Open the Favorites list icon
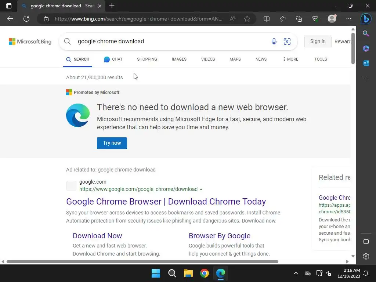376x282 pixels. pyautogui.click(x=283, y=19)
